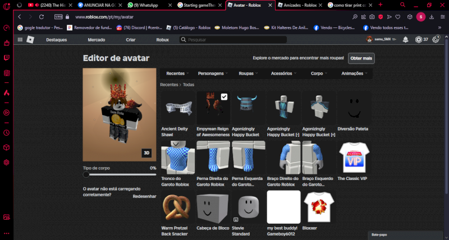Viewport: 449px width, 240px height.
Task: Expand the Acessórios dropdown
Action: (x=283, y=73)
